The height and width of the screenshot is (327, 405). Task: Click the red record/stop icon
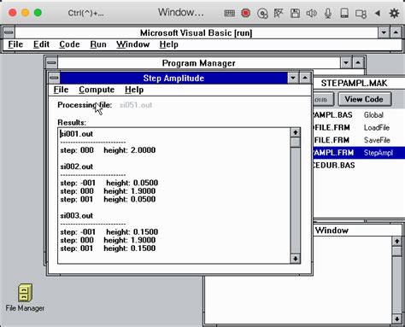click(x=245, y=13)
